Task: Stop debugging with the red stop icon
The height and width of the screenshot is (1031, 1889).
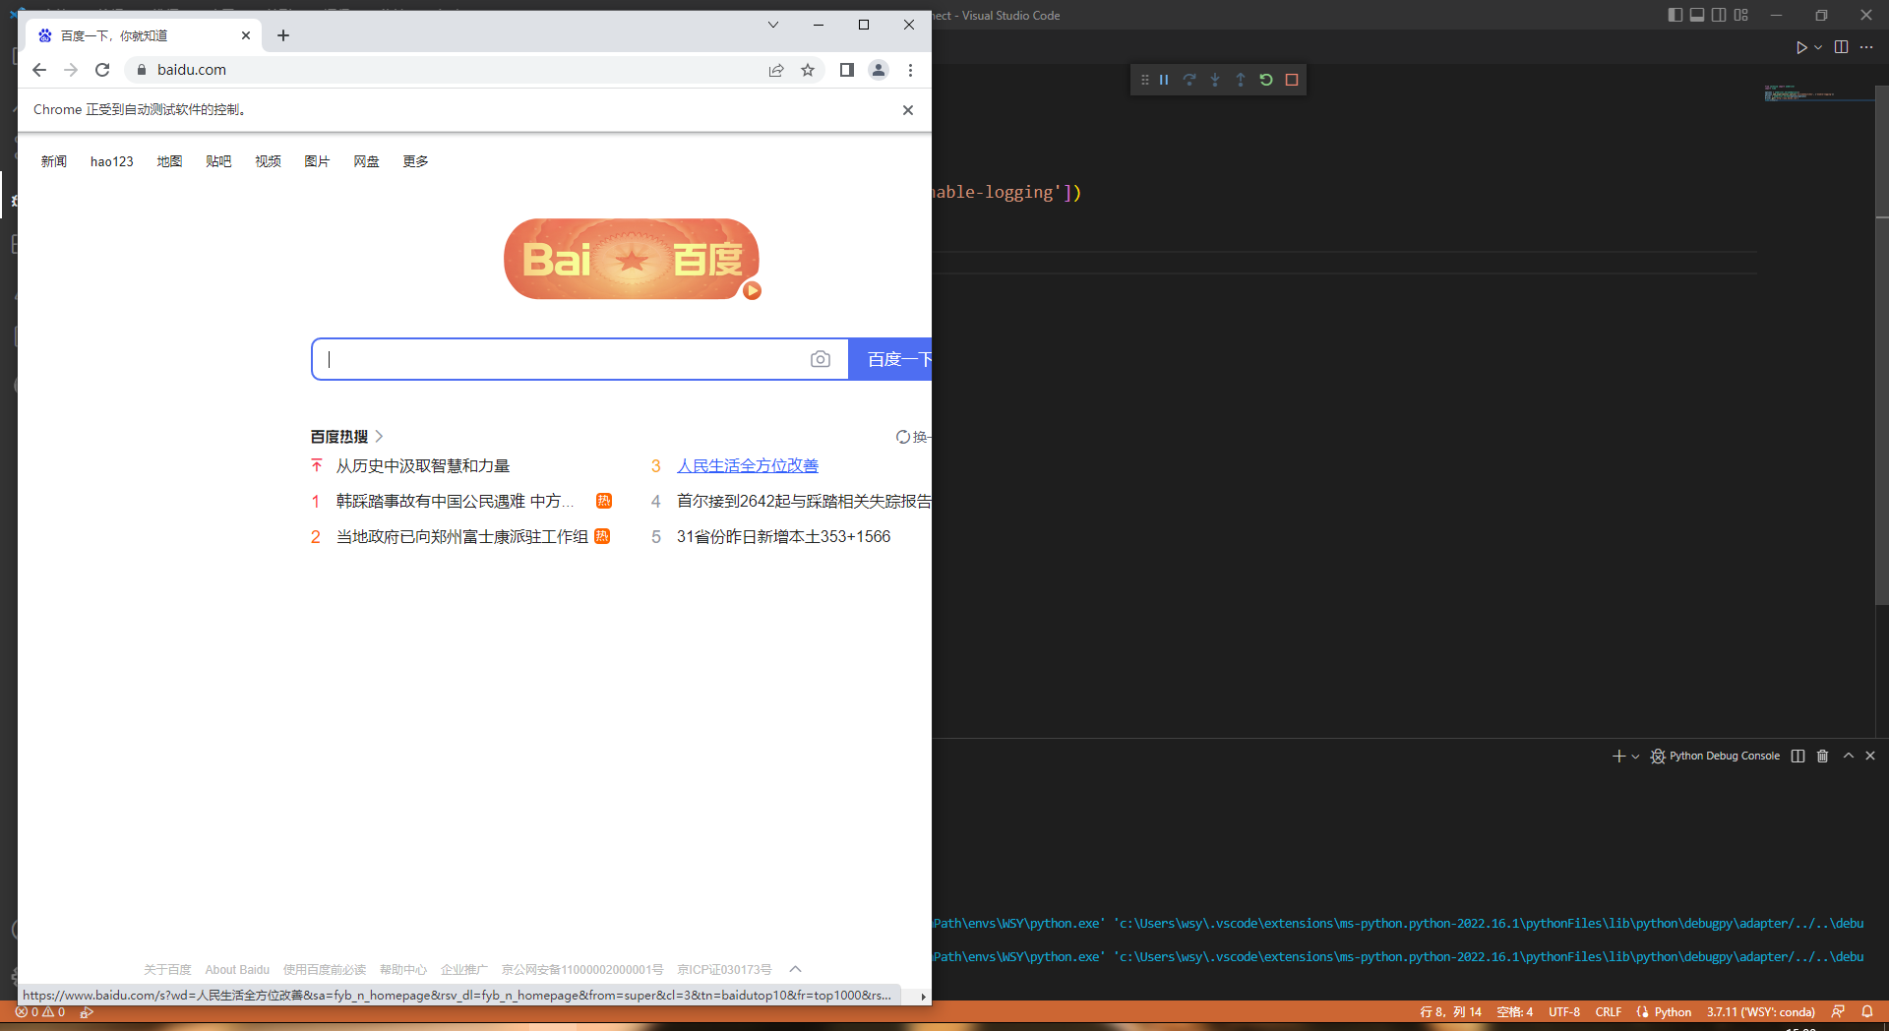Action: (1292, 80)
